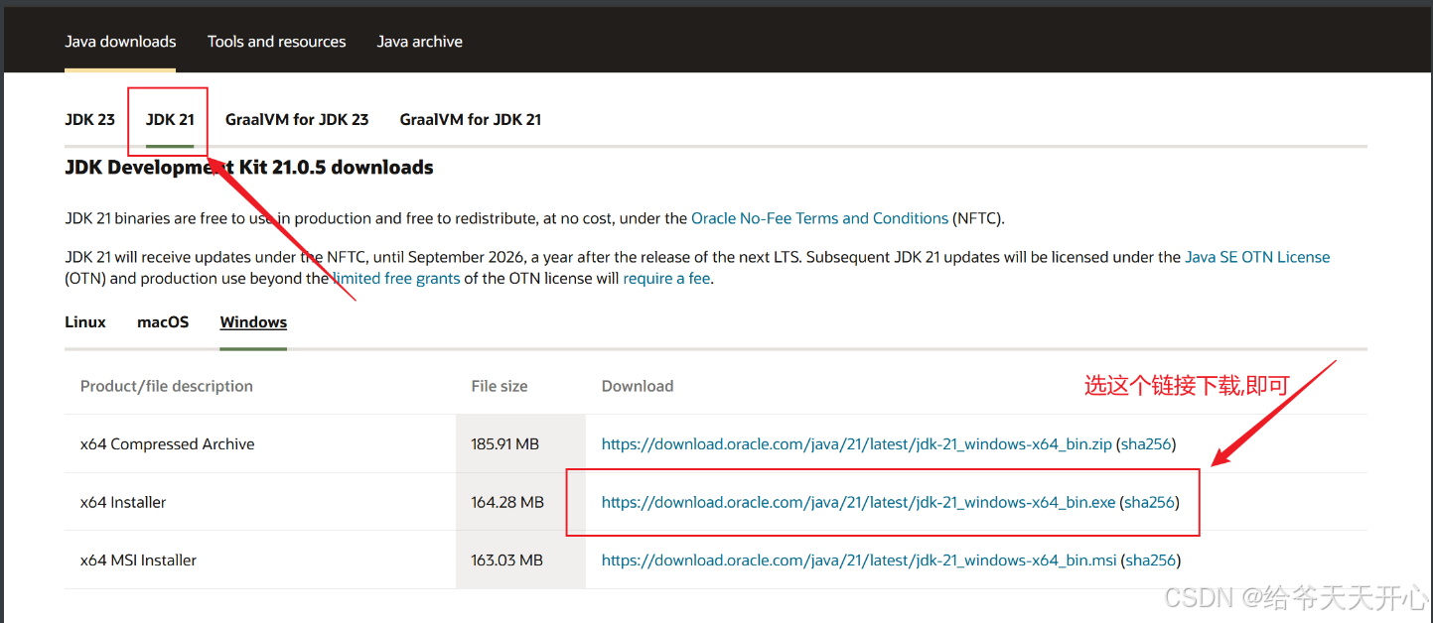This screenshot has width=1433, height=623.
Task: Click the 163.03 MB file size cell
Action: point(520,561)
